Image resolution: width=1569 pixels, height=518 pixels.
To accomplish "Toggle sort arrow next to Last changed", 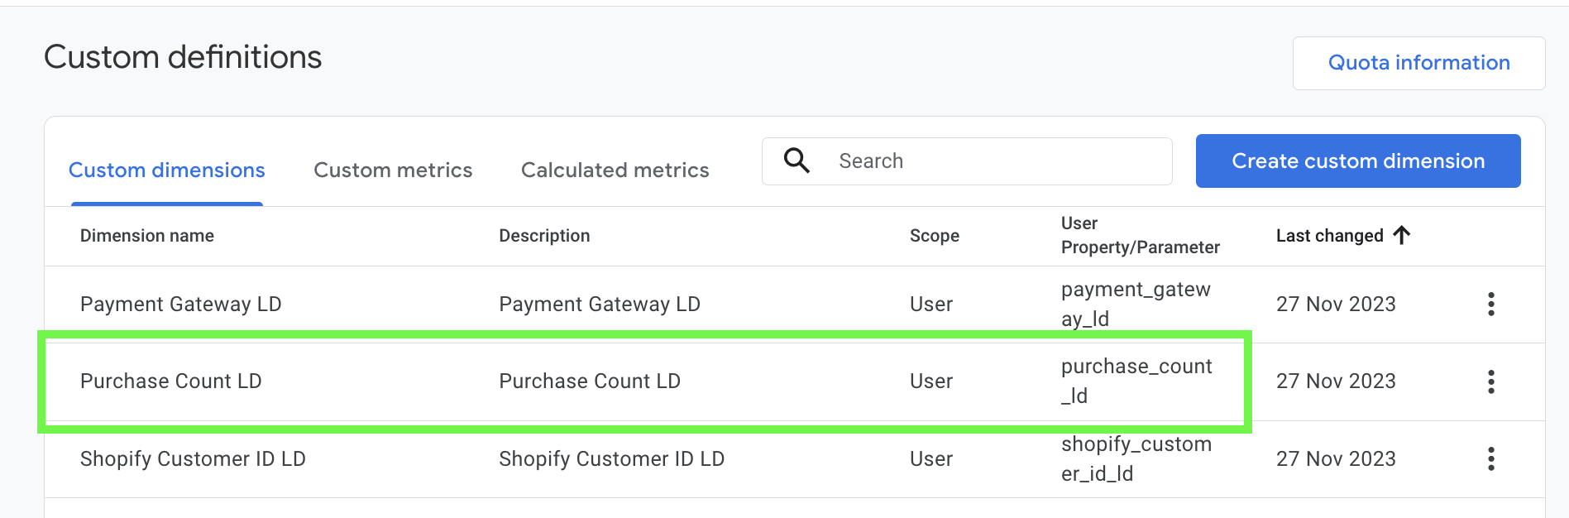I will [1402, 236].
